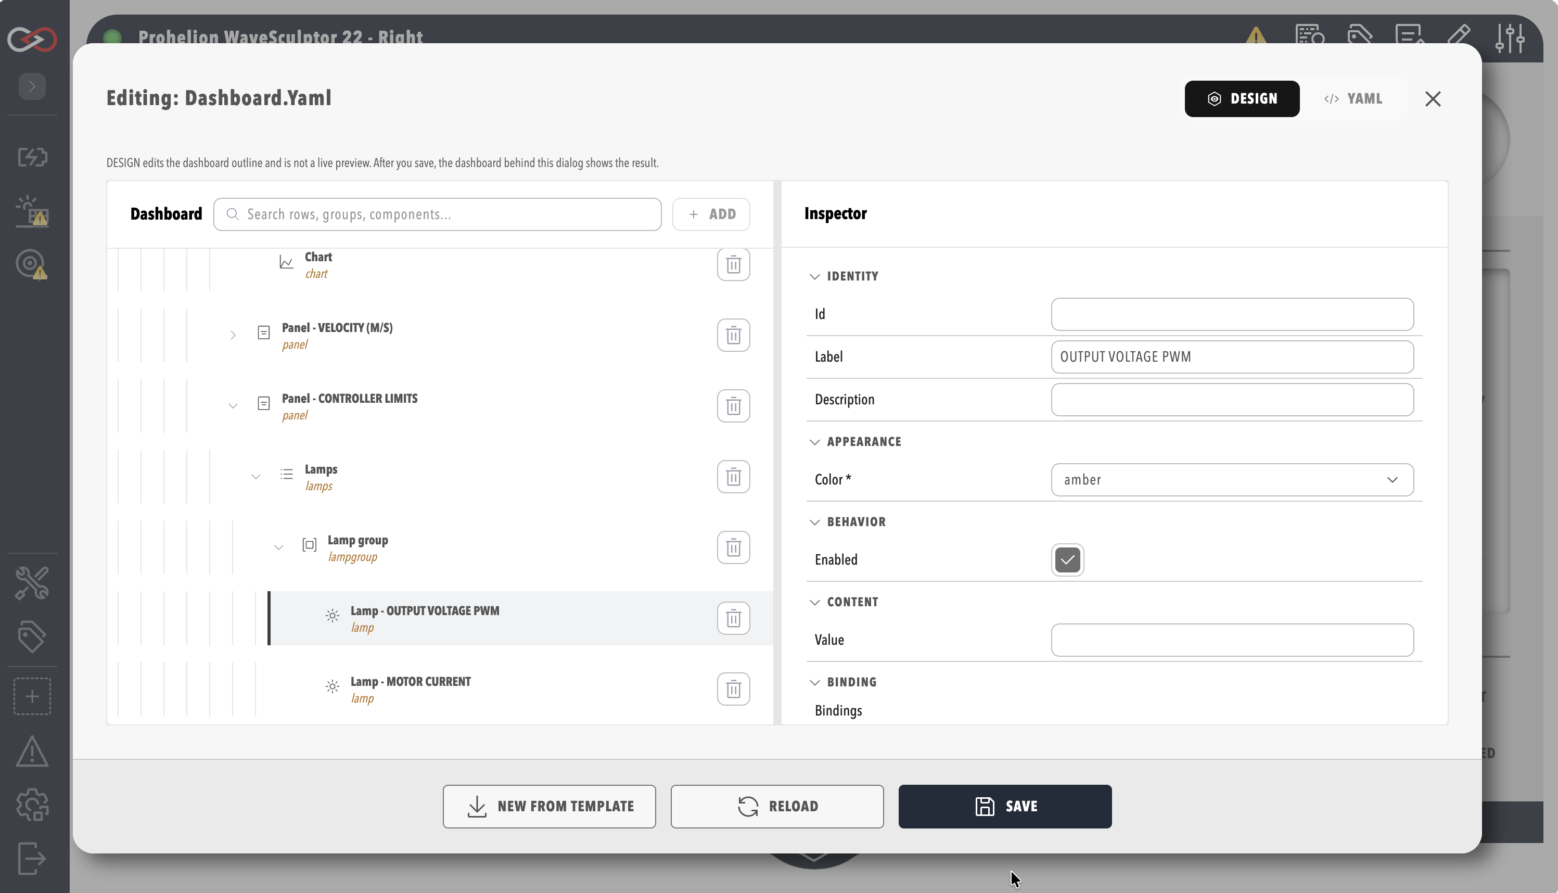This screenshot has height=893, width=1558.
Task: Delete Panel - CONTROLLER LIMITS row
Action: pos(733,405)
